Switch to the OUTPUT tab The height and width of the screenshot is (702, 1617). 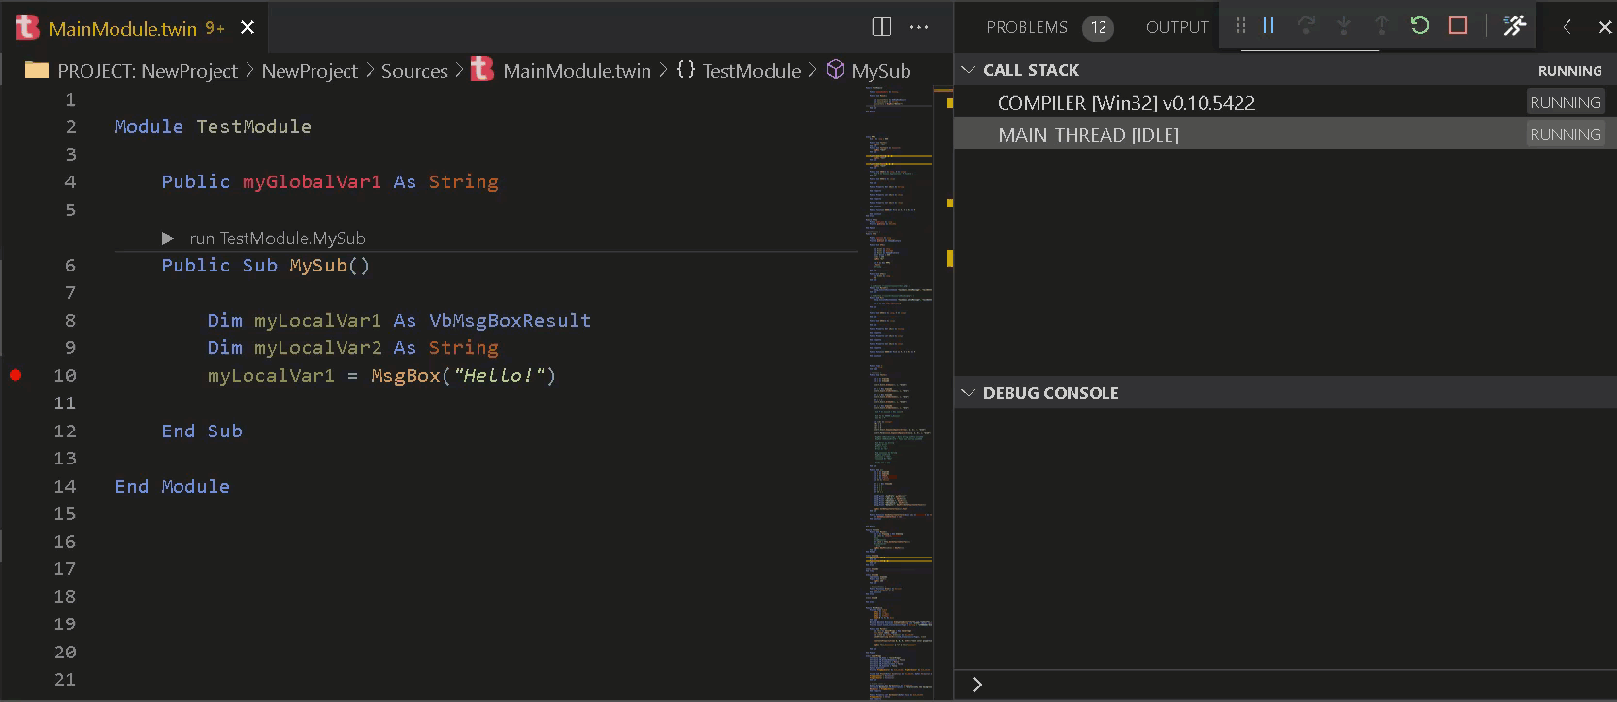tap(1177, 27)
